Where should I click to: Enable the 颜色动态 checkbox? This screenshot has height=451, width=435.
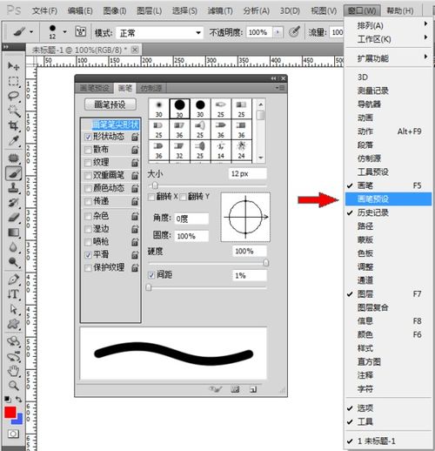(88, 189)
